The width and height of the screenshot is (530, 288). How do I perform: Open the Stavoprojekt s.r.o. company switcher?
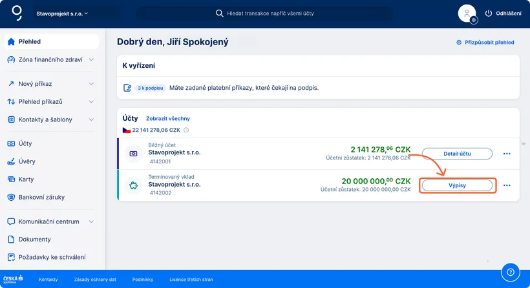[62, 14]
